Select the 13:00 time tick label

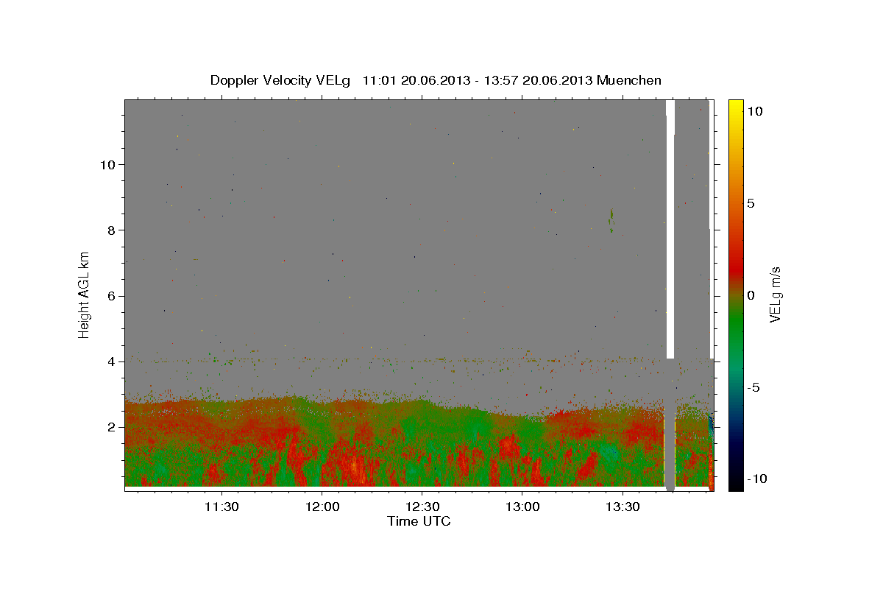pyautogui.click(x=522, y=507)
